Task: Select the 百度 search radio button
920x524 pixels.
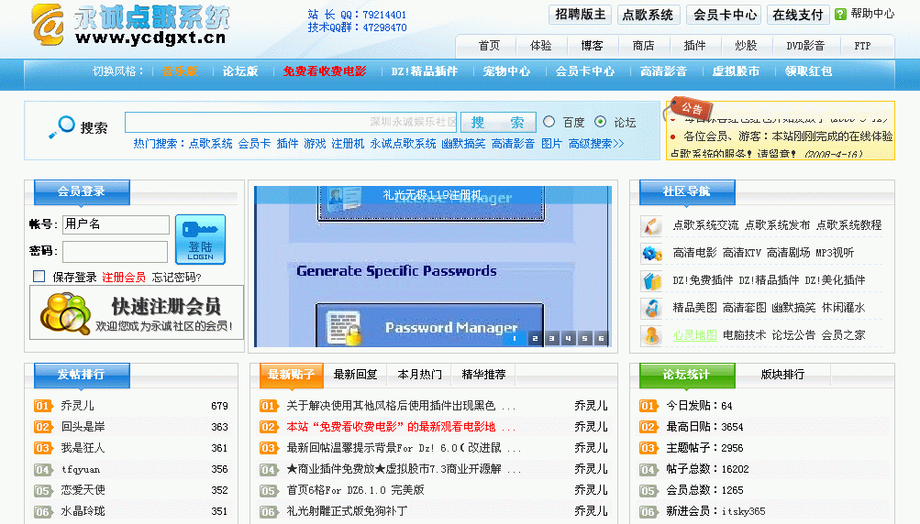Action: point(549,121)
